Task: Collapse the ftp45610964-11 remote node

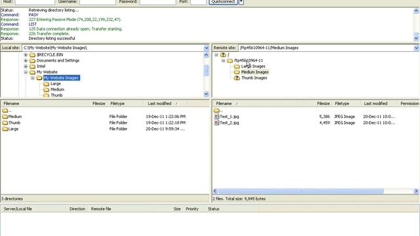Action: pos(223,61)
